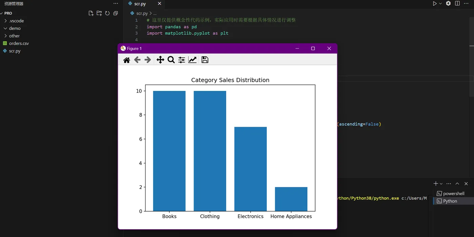The image size is (474, 237).
Task: Refresh the explorer file tree
Action: click(107, 13)
